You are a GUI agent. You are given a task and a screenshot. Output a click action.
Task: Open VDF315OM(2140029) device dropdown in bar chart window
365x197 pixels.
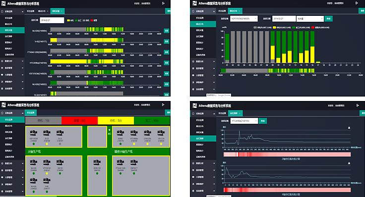tap(243, 19)
